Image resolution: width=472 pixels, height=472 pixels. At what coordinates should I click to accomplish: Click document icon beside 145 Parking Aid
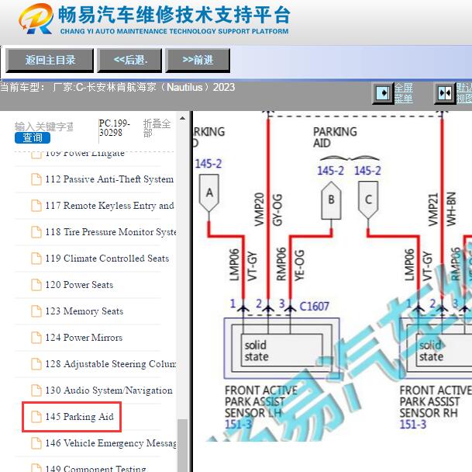tap(36, 417)
